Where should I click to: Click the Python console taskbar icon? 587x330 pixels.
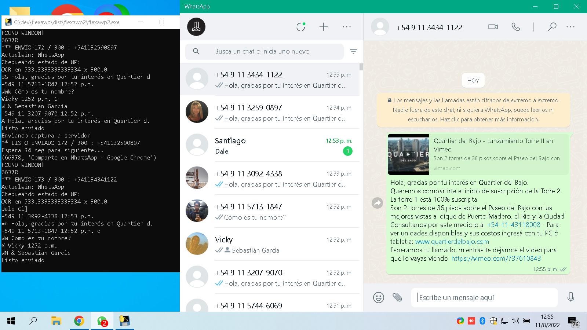[125, 321]
